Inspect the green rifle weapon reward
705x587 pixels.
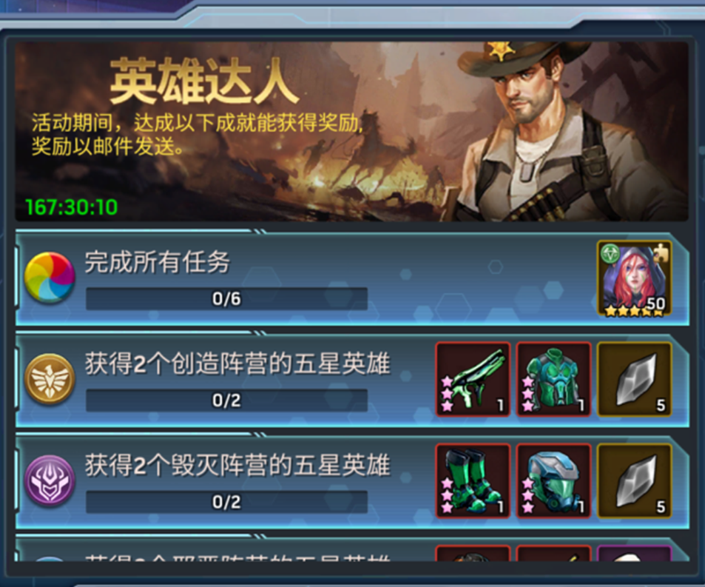[473, 379]
